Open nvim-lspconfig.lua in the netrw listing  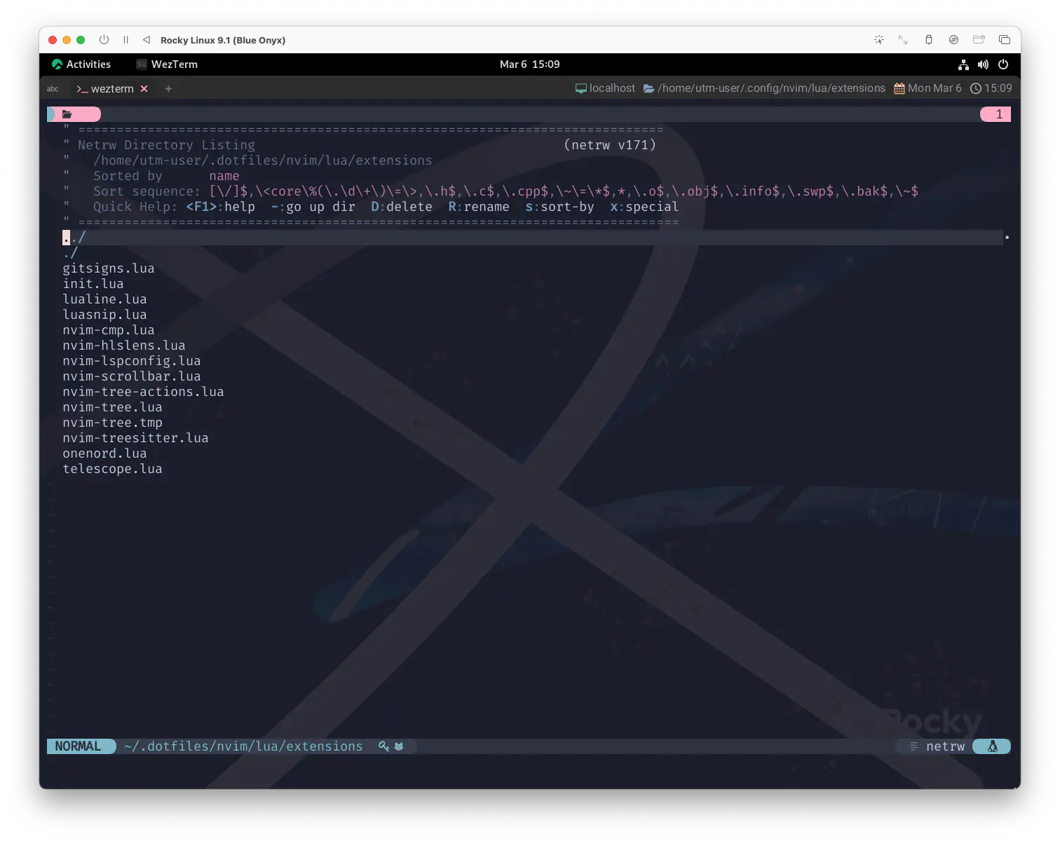(132, 361)
